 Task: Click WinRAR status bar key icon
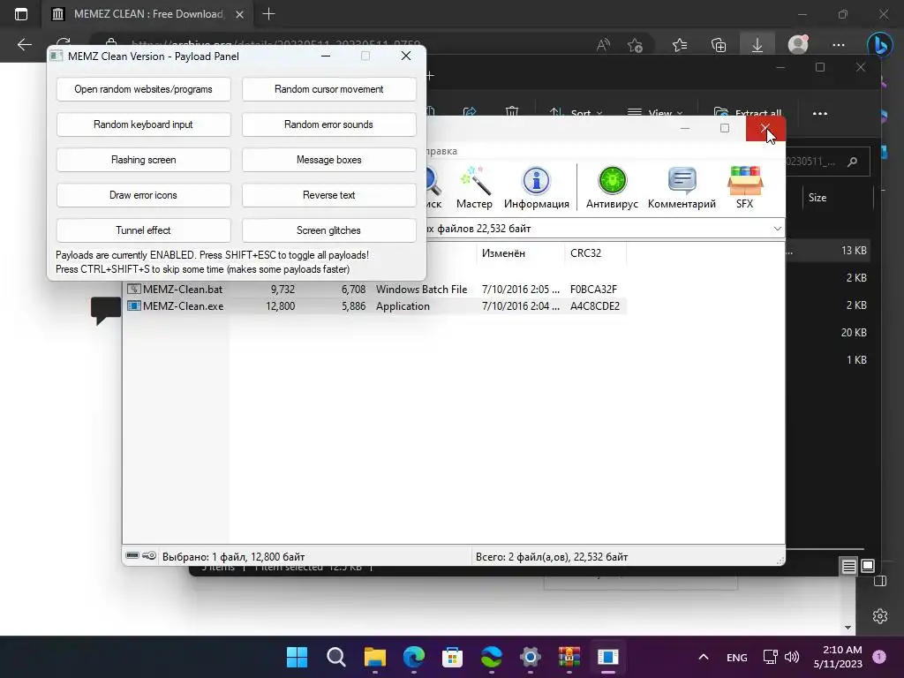point(149,556)
